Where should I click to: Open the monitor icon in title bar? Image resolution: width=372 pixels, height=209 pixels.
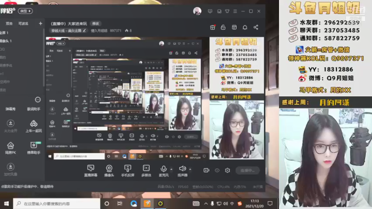(x=210, y=11)
